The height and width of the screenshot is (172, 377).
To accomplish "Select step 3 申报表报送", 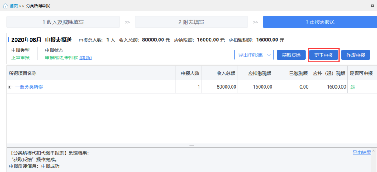I will (x=320, y=22).
